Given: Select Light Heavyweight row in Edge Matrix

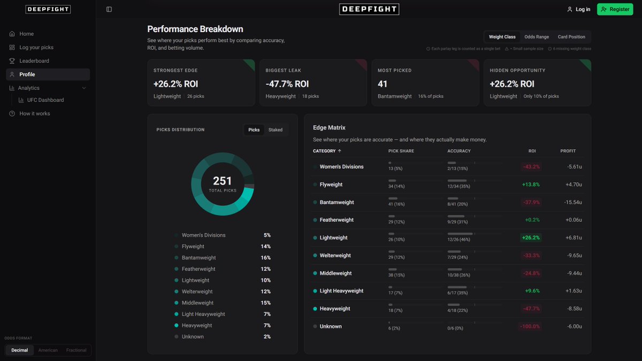Looking at the screenshot, I should pos(448,291).
